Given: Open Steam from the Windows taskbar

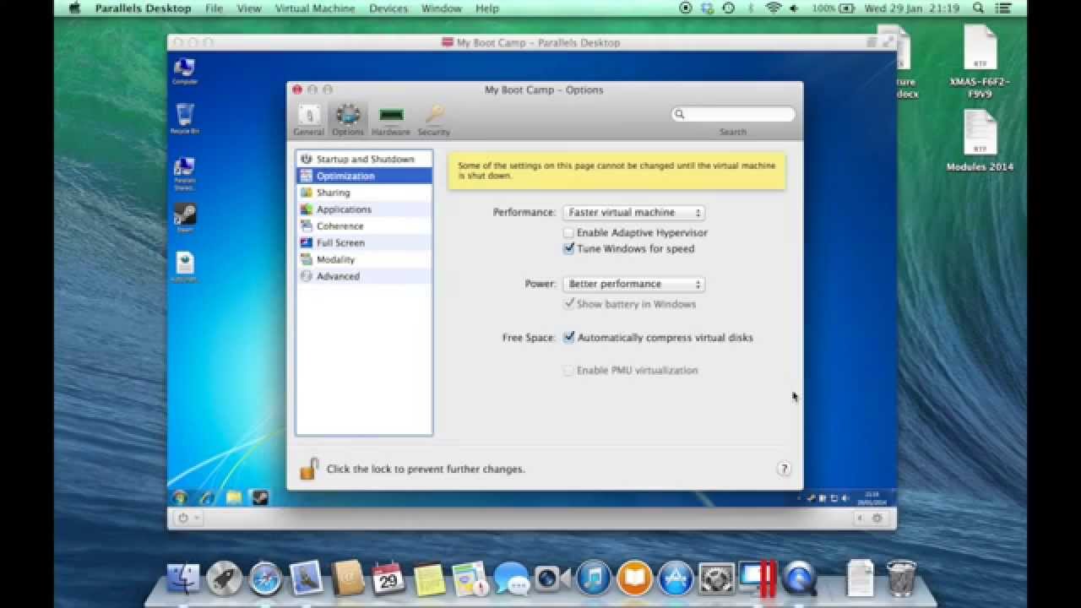Looking at the screenshot, I should coord(259,497).
